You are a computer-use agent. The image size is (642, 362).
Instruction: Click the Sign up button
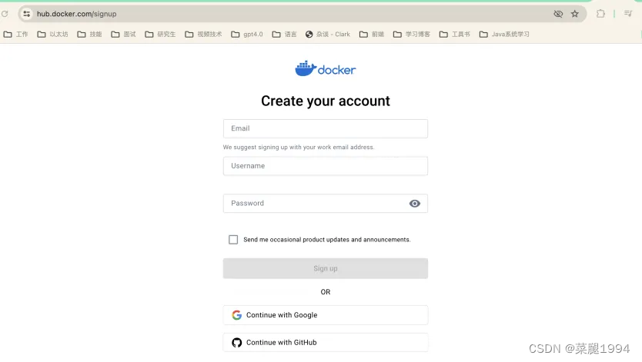(x=325, y=268)
